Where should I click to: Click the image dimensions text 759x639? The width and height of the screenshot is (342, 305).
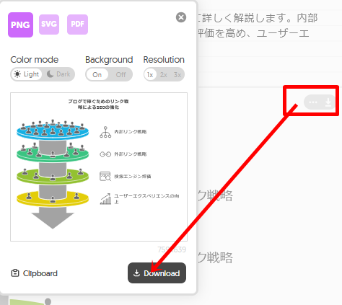coord(172,249)
